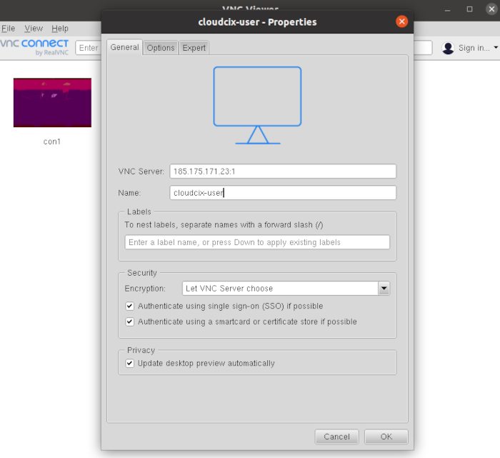This screenshot has width=500, height=458.
Task: Toggle smartcard or certificate store authentication
Action: tap(129, 322)
